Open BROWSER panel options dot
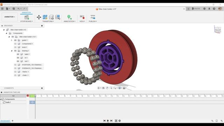Image resolution: width=224 pixels, height=126 pixels. click(42, 26)
